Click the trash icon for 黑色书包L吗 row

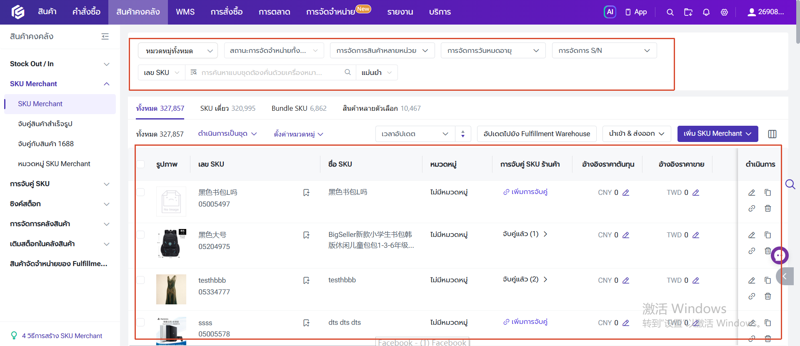[767, 208]
